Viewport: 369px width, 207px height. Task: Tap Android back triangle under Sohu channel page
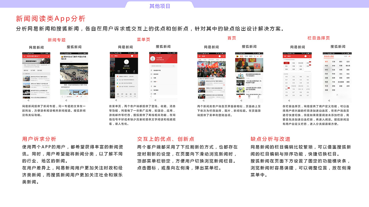point(329,101)
